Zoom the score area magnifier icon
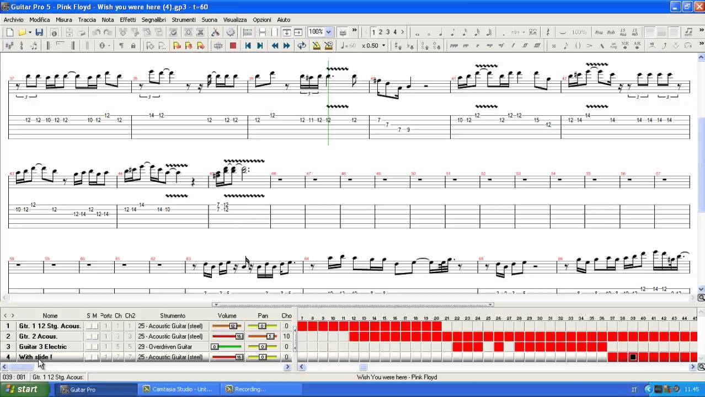Viewport: 705px width, 397px height. [x=701, y=298]
